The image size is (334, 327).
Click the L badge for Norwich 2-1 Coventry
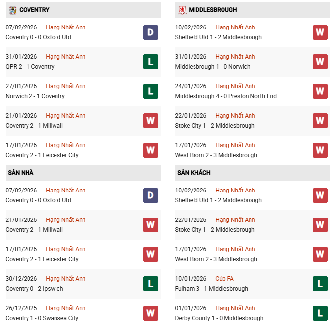(151, 91)
